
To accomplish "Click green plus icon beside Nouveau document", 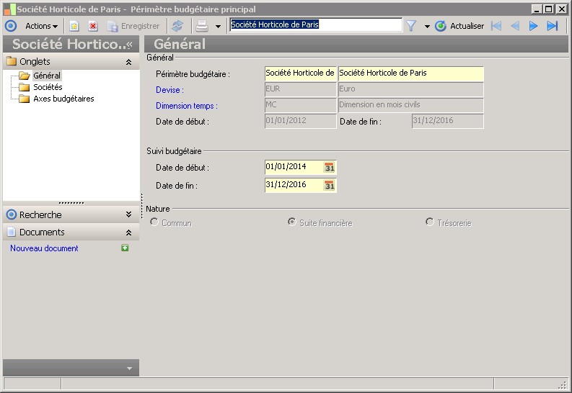I will 125,248.
